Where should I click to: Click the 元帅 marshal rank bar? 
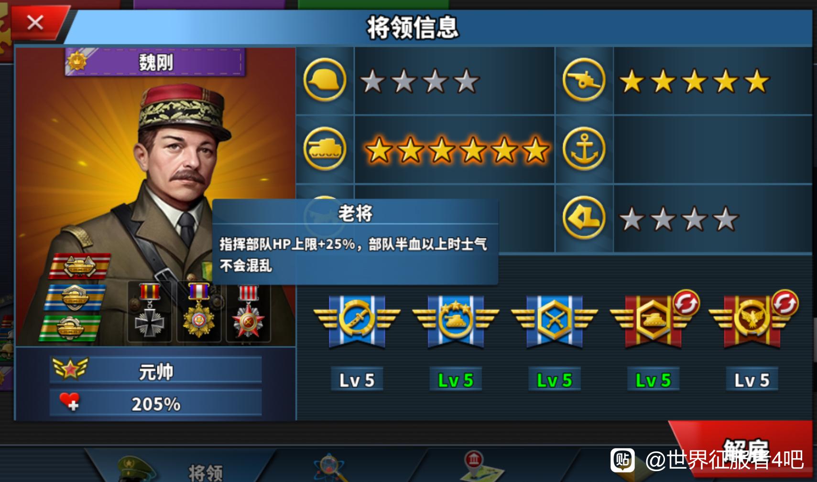(x=156, y=370)
